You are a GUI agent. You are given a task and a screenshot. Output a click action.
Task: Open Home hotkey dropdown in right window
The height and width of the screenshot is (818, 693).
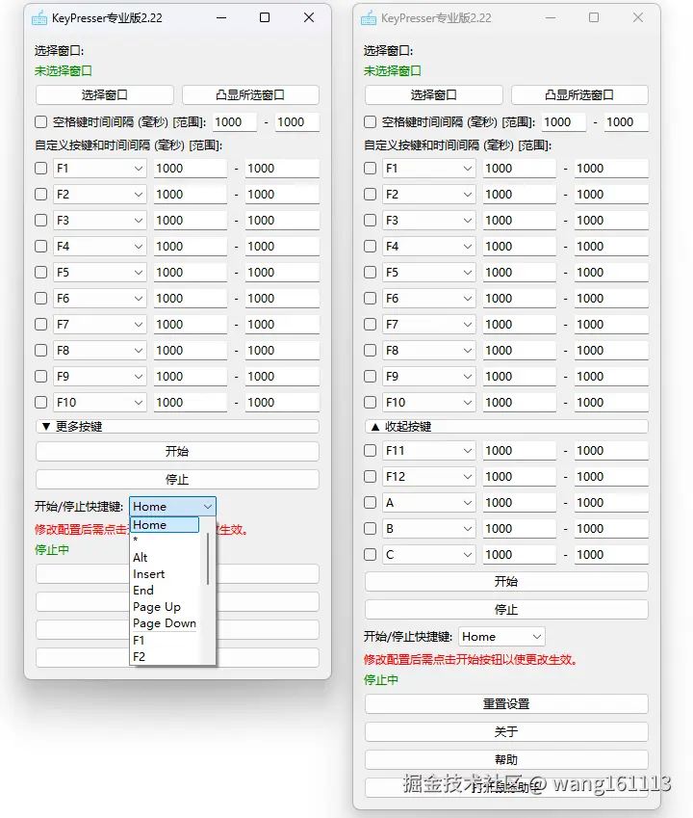coord(501,637)
